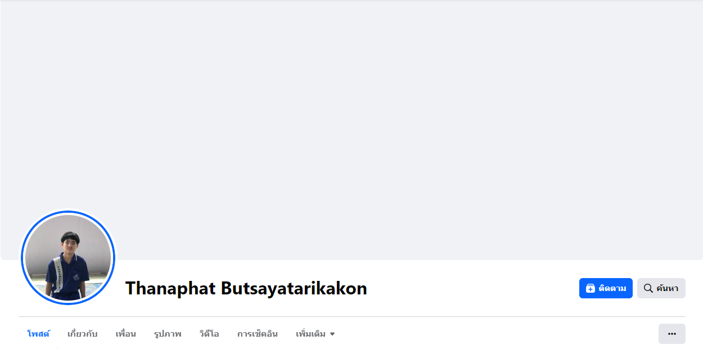Screen dimensions: 703x349
Task: Click the empty gray cover photo area
Action: [351, 113]
